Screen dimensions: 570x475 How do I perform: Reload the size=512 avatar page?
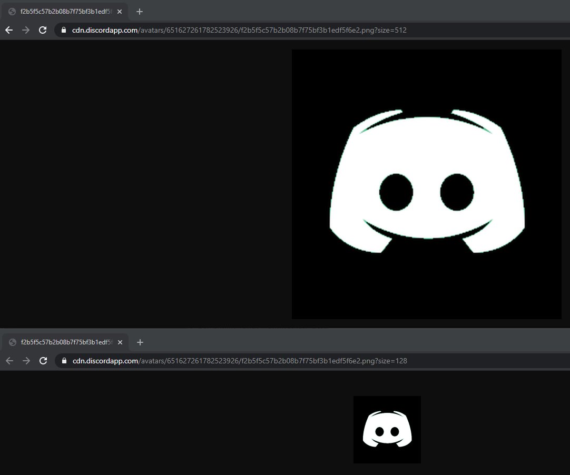point(43,30)
